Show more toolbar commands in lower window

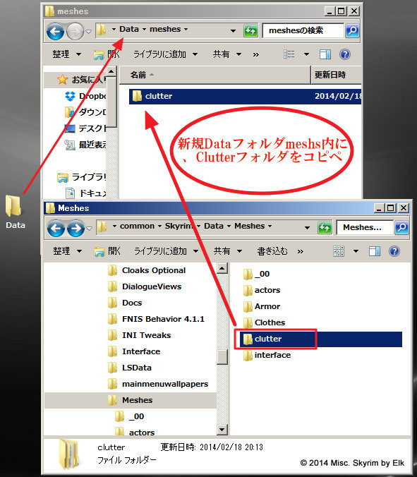coord(300,252)
